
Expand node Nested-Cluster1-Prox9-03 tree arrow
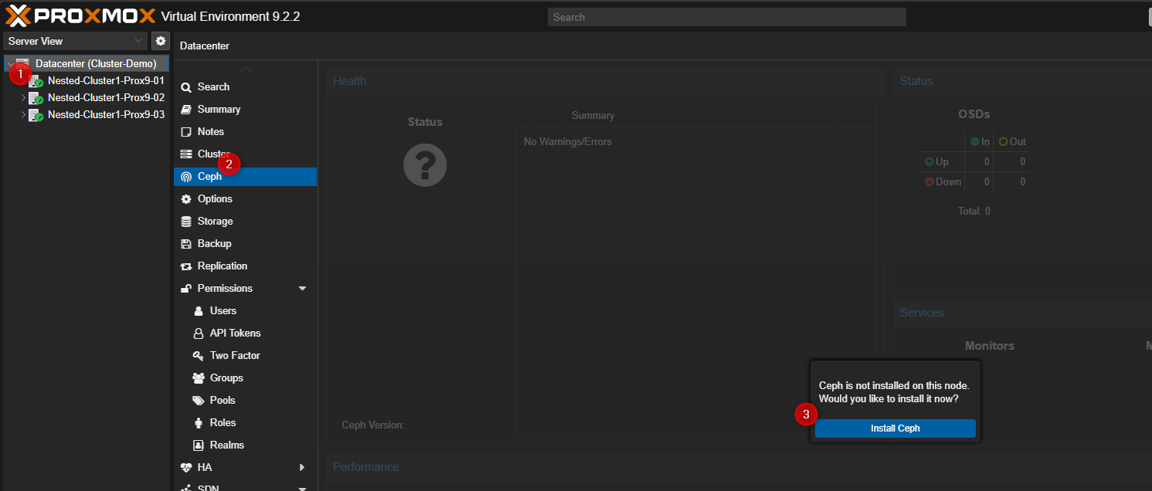coord(23,115)
